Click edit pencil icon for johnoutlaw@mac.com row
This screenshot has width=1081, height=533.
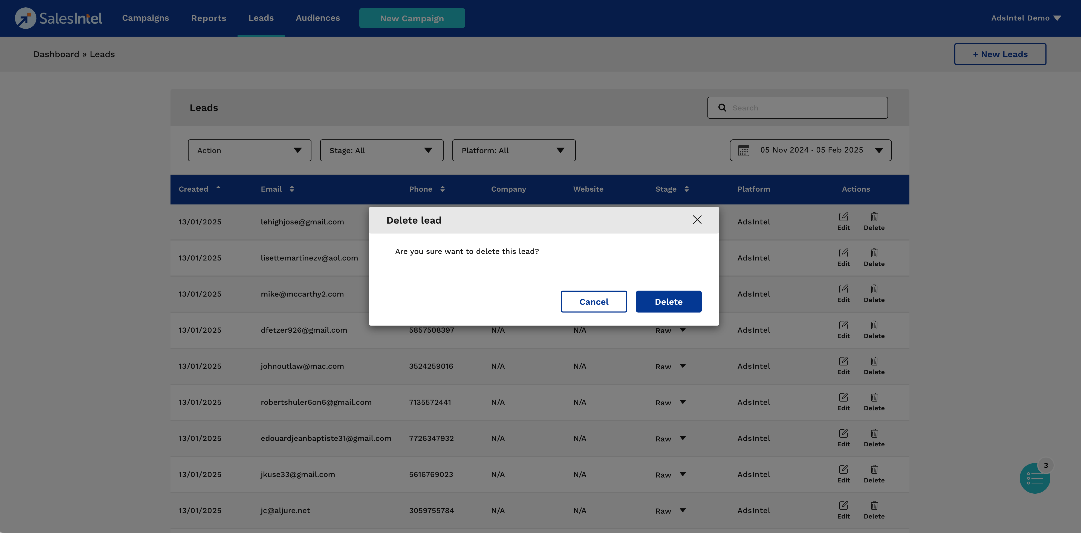pos(843,361)
